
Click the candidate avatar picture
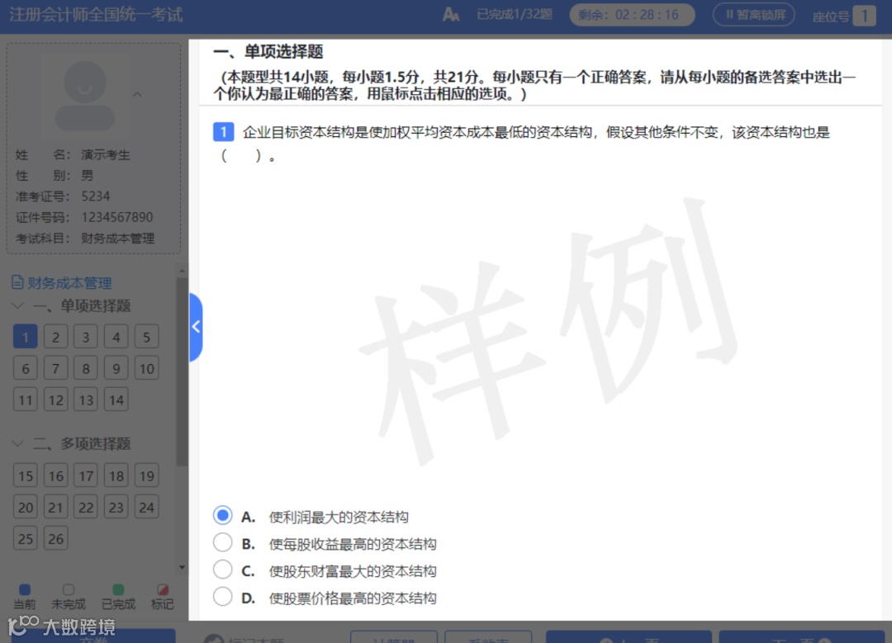[85, 96]
